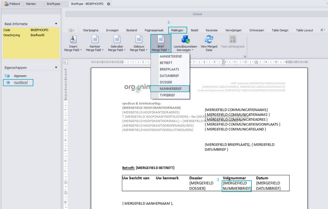Open the Beeld ribbon tab
The width and height of the screenshot is (328, 209).
[194, 30]
